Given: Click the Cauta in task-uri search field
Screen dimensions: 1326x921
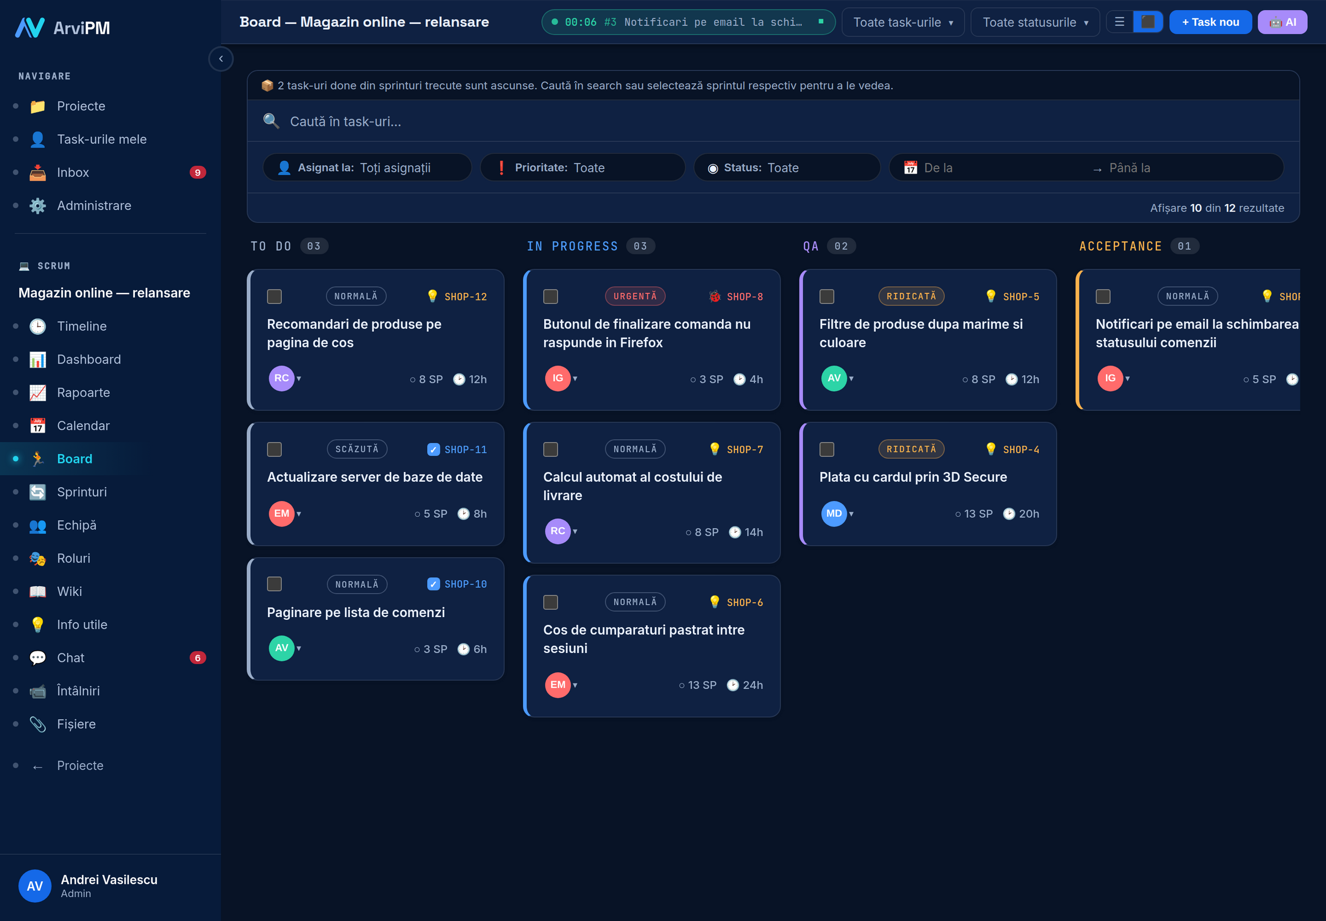Looking at the screenshot, I should coord(773,121).
